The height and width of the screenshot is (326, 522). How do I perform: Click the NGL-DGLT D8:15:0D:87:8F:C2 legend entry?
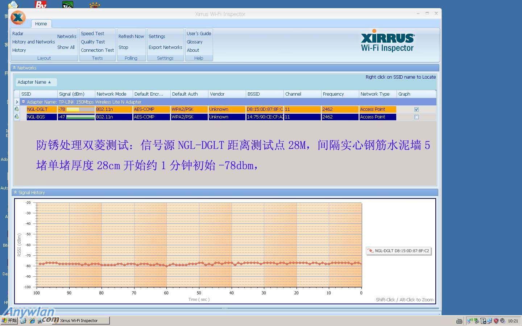[x=399, y=251]
